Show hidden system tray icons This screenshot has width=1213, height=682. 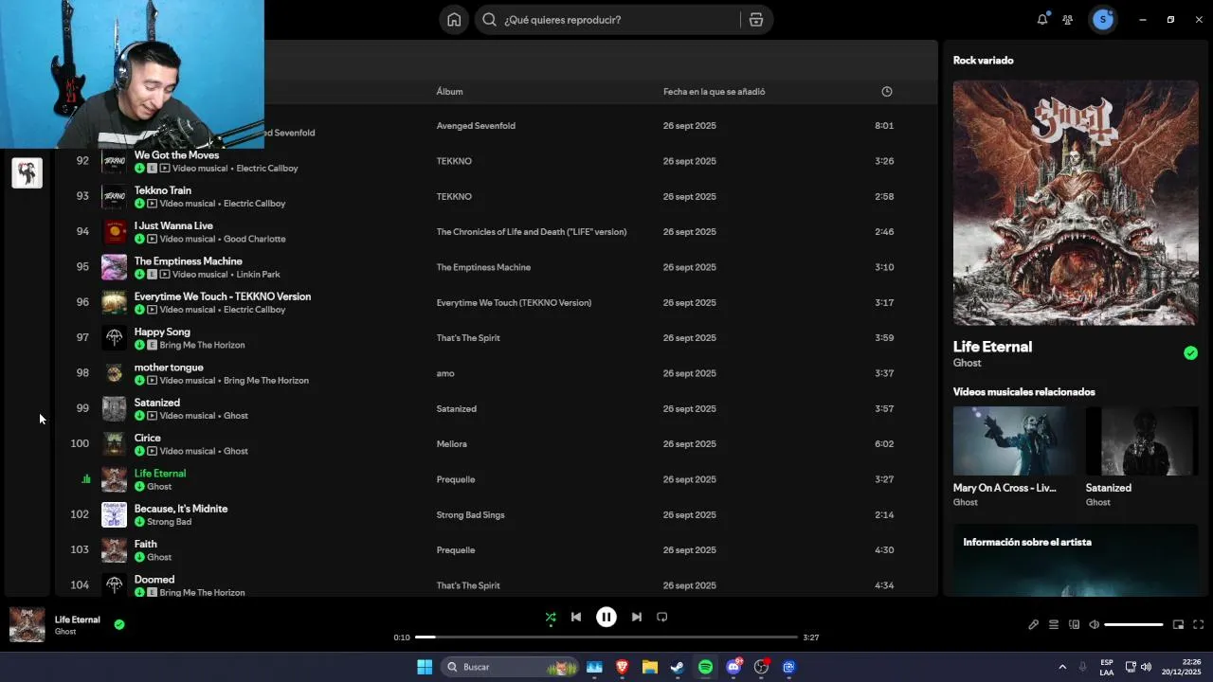coord(1062,667)
